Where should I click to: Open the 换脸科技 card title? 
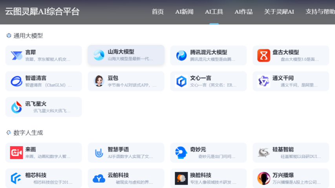pos(201,175)
